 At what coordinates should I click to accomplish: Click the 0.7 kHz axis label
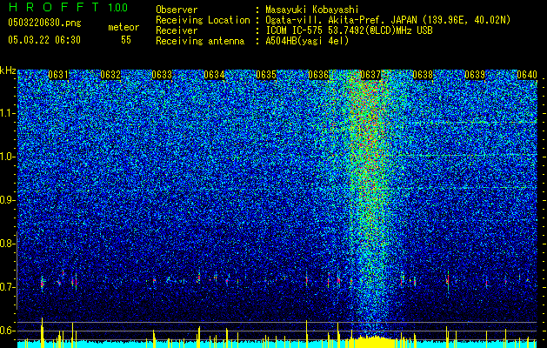pos(7,287)
